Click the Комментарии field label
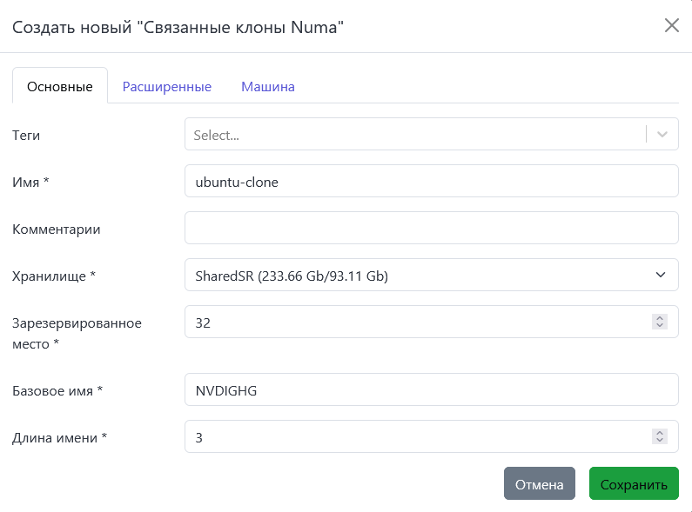692x512 pixels. [57, 229]
